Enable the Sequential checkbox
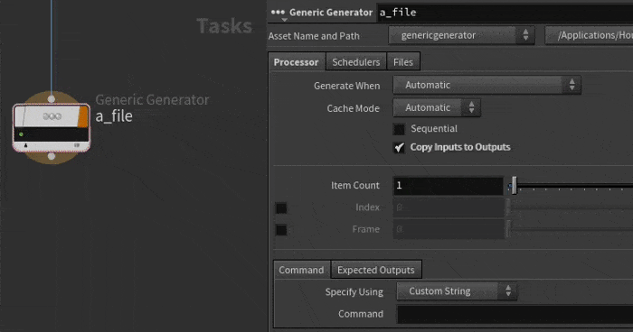This screenshot has width=633, height=332. tap(399, 129)
